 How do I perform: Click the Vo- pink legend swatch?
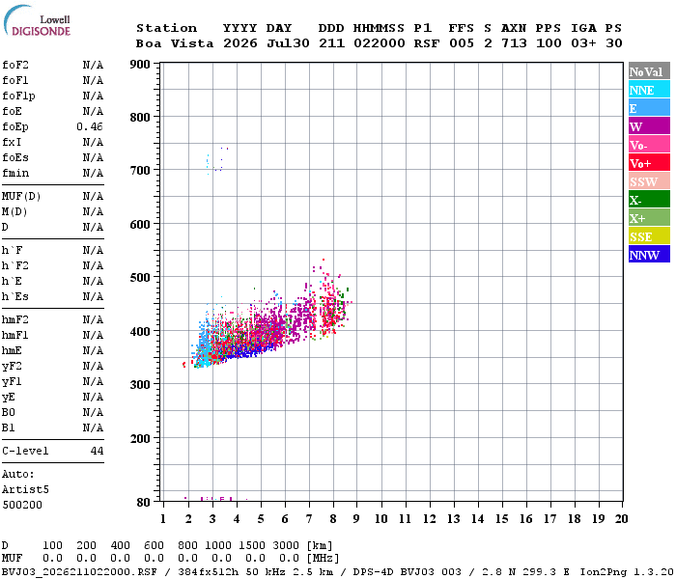coord(649,145)
